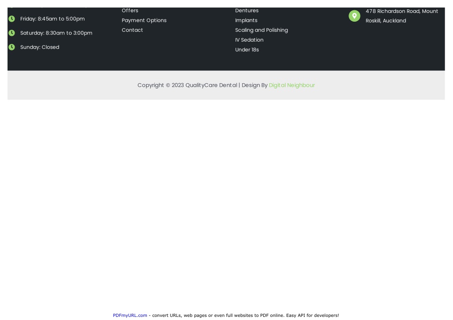Image resolution: width=453 pixels, height=320 pixels.
Task: Visit the Digital Neighbour link
Action: pos(292,85)
